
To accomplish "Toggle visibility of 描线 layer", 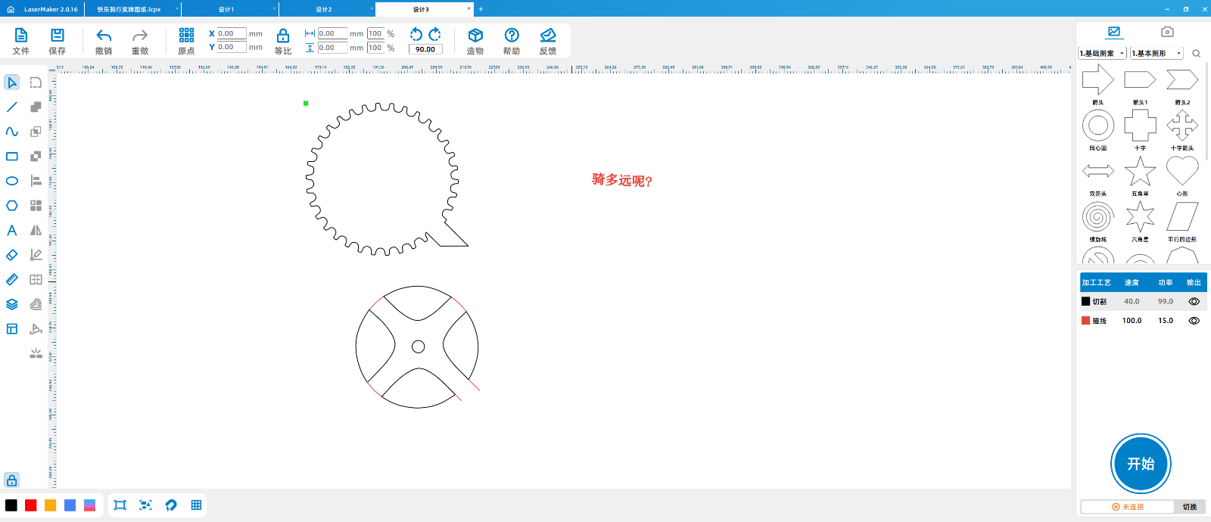I will click(x=1194, y=321).
